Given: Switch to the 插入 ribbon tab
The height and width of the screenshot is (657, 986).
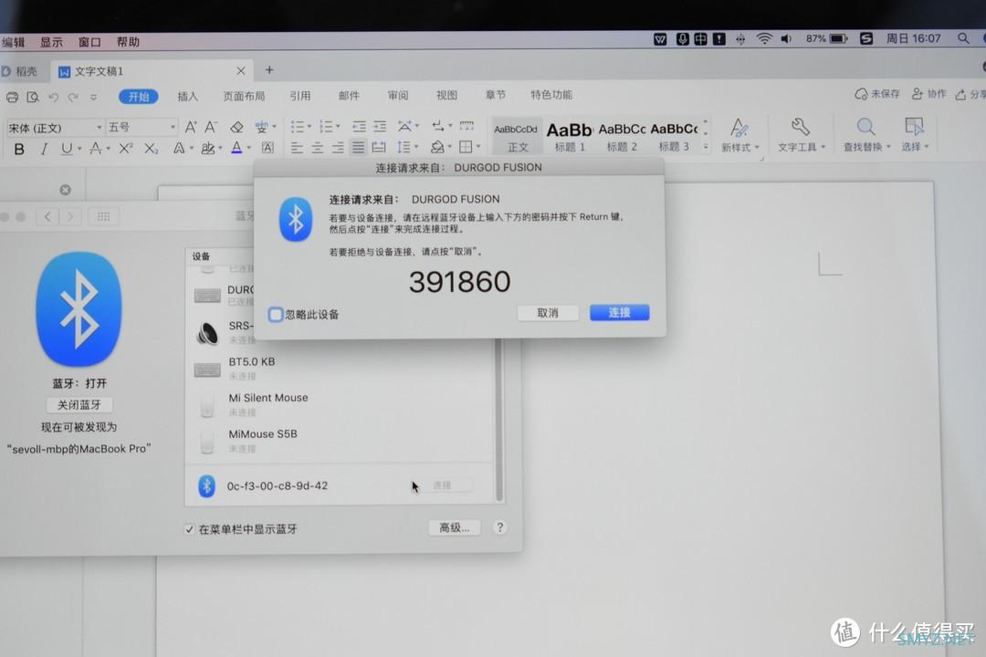Looking at the screenshot, I should (187, 96).
